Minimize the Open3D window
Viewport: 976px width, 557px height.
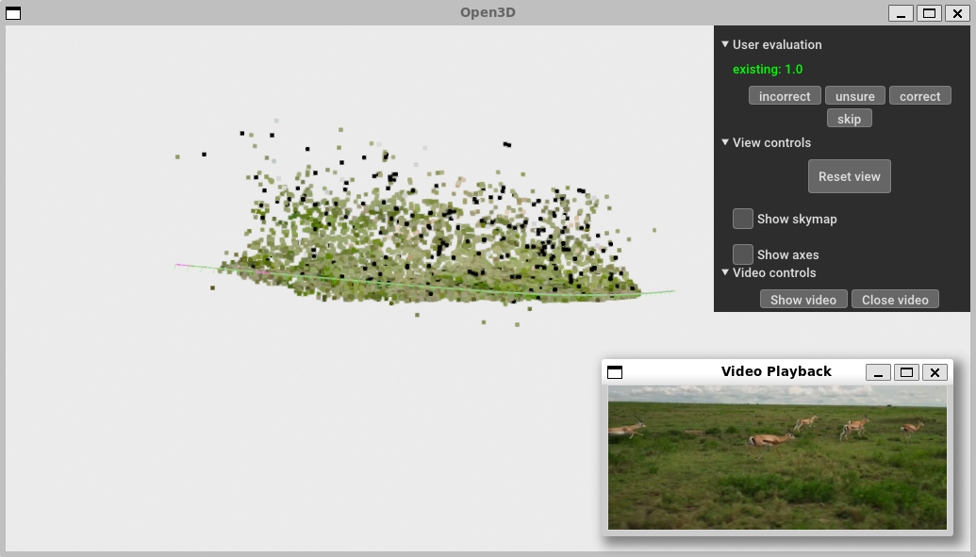[901, 13]
